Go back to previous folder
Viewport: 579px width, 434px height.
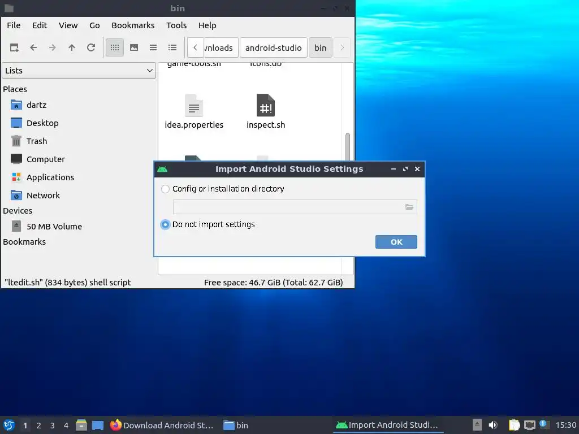click(x=33, y=47)
